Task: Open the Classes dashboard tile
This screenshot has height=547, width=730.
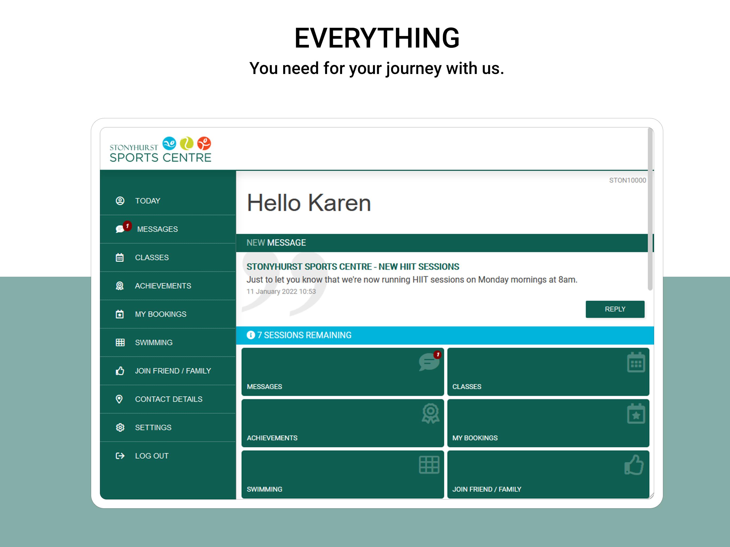Action: click(548, 372)
